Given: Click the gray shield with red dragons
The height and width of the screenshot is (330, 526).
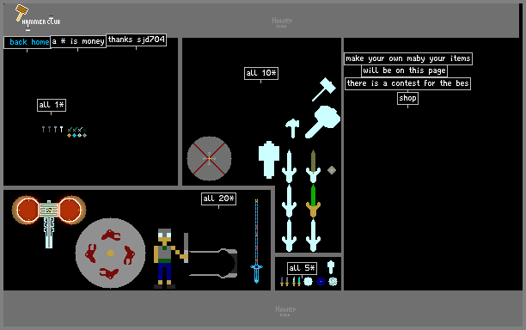Looking at the screenshot, I should 110,254.
